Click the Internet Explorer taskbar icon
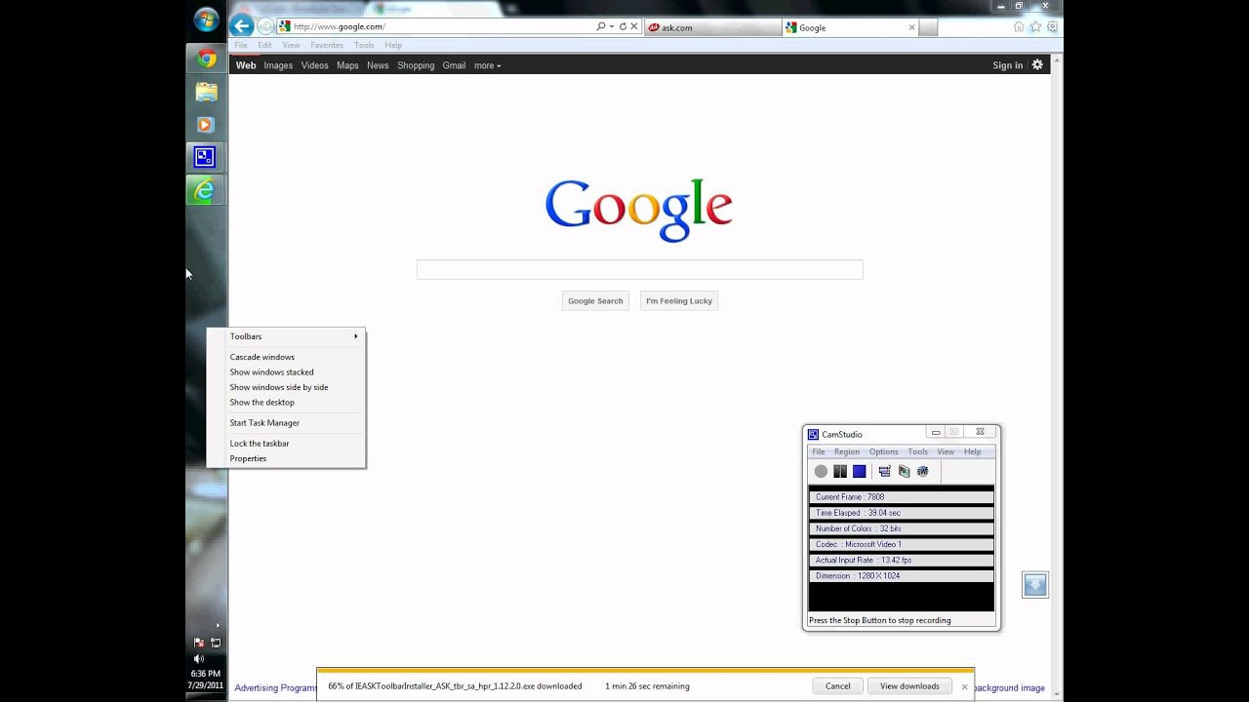Screen dimensions: 1249x702 click(206, 190)
